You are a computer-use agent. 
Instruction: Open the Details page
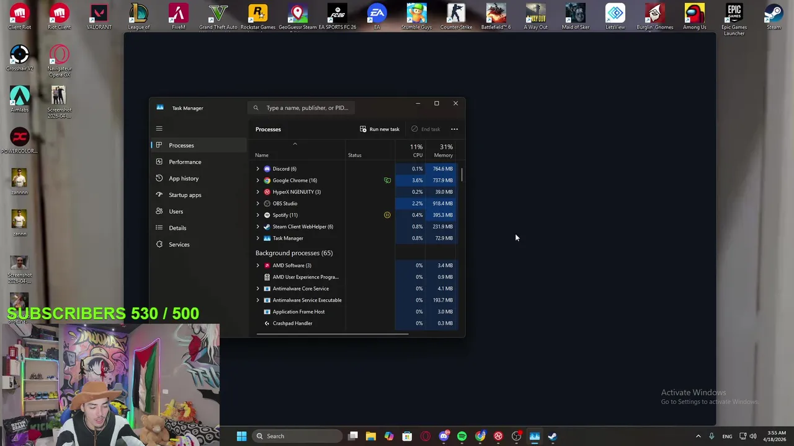(198, 228)
